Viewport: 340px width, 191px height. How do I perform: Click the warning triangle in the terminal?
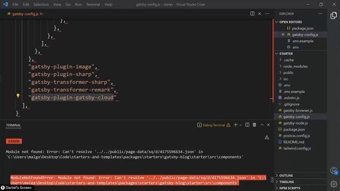[267, 137]
